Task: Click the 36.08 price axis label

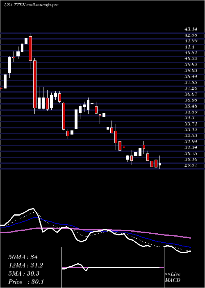Action: 190,100
